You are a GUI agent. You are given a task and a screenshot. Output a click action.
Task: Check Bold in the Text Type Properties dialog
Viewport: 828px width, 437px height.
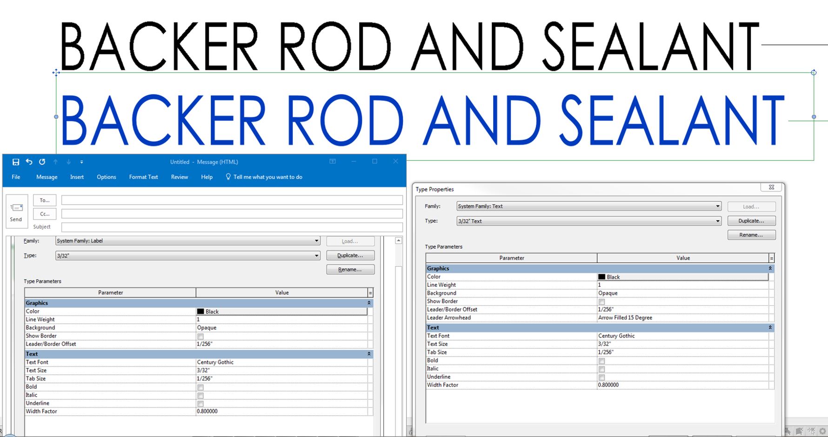[x=601, y=361]
